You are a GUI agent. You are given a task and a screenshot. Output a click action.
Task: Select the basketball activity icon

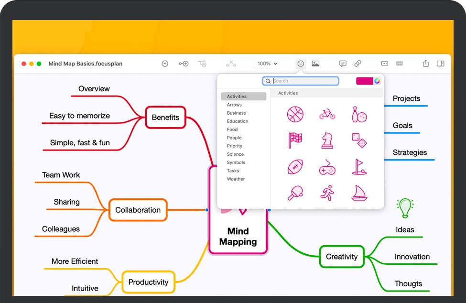(295, 114)
